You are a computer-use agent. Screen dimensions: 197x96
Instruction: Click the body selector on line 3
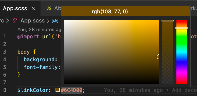pyautogui.click(x=24, y=52)
